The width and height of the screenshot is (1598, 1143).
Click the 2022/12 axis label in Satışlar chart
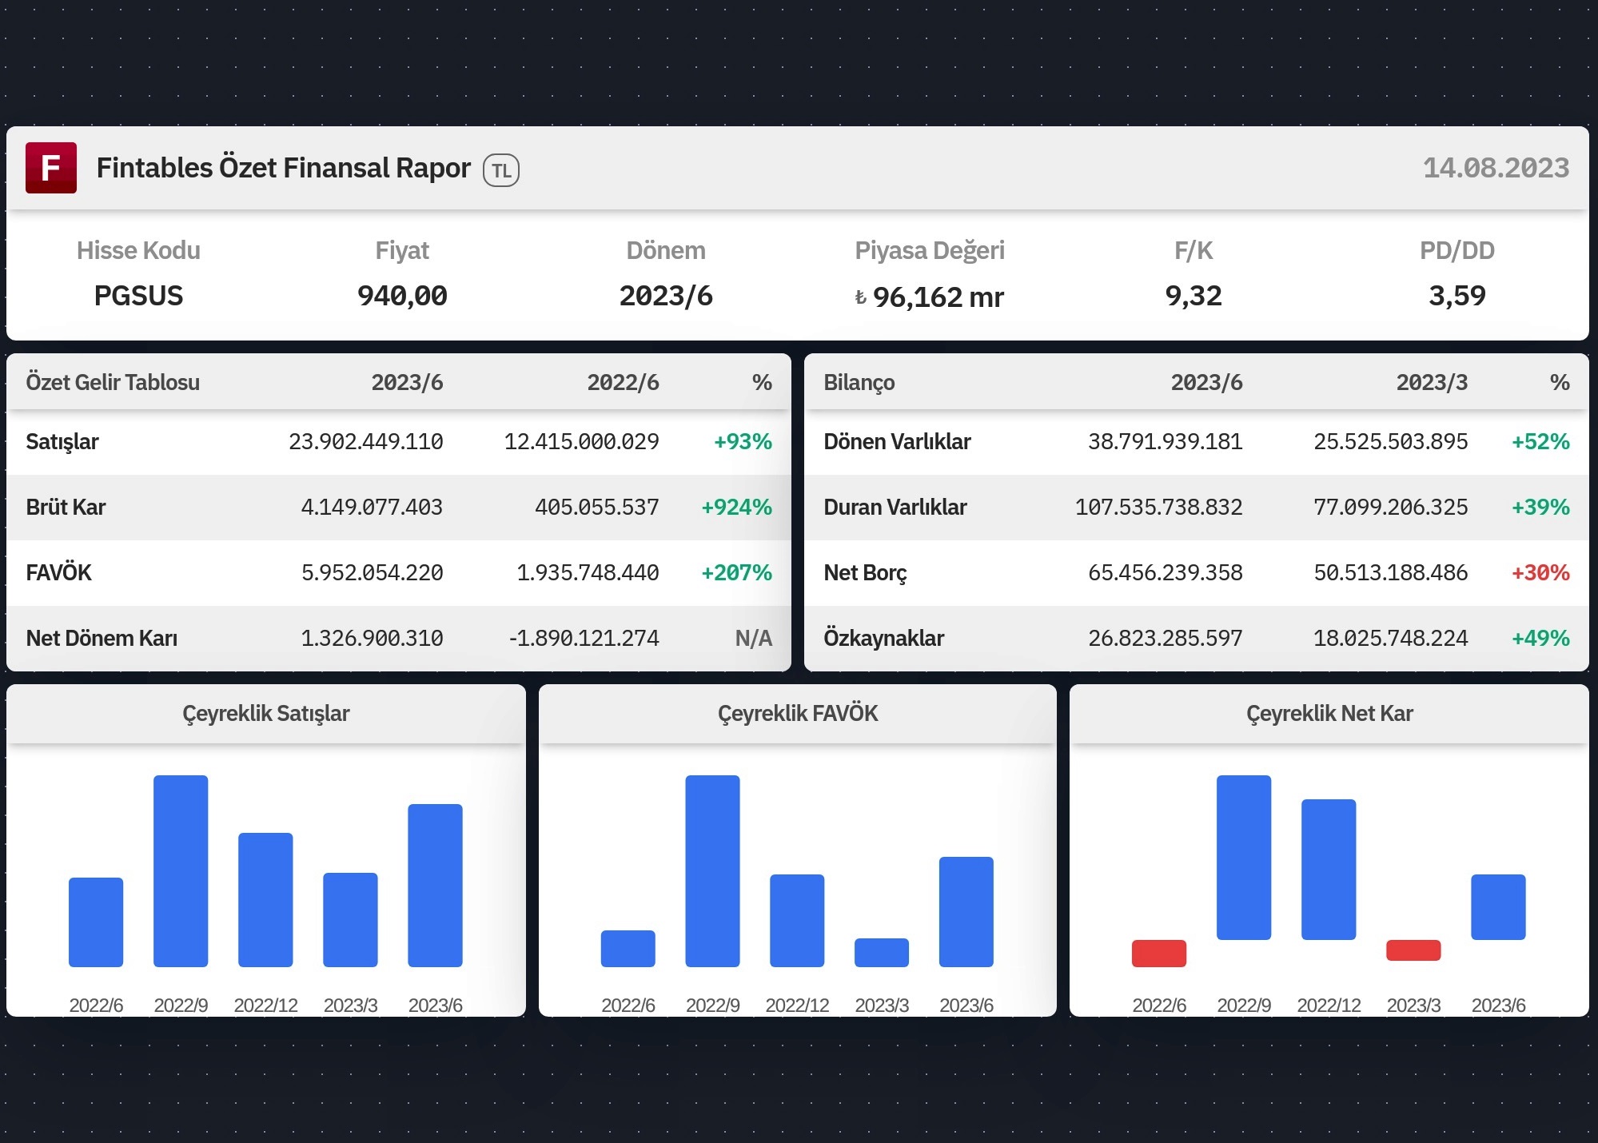tap(265, 1006)
